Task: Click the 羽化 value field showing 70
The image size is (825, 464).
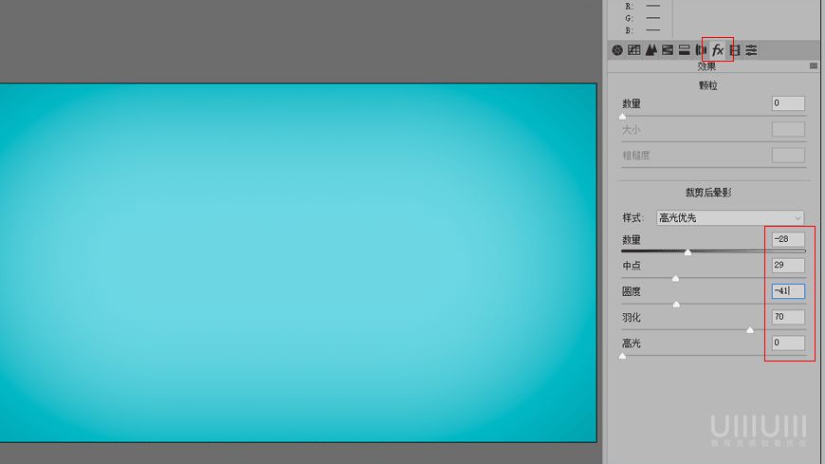Action: pyautogui.click(x=788, y=317)
